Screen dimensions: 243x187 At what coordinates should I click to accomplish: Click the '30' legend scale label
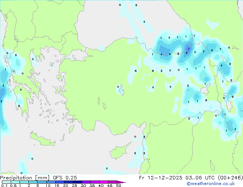(x=83, y=185)
